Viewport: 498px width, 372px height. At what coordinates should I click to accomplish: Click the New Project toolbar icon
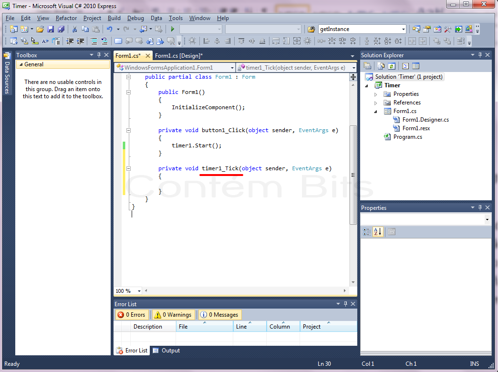tap(14, 29)
